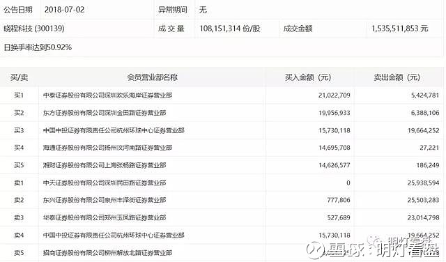Screen dimensions: 446x262
Task: Click 华泰证券郑州玉凤路证券营业部 entry
Action: [105, 218]
